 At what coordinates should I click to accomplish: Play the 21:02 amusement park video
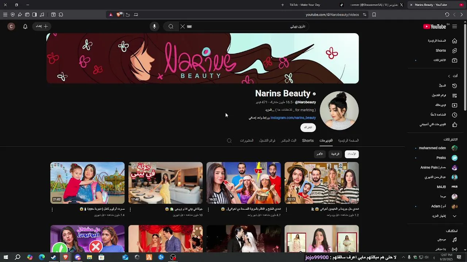pyautogui.click(x=88, y=183)
